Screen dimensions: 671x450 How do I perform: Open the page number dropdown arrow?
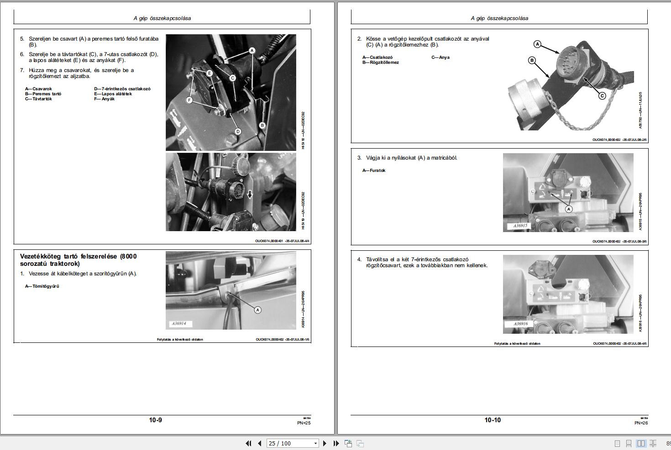315,443
